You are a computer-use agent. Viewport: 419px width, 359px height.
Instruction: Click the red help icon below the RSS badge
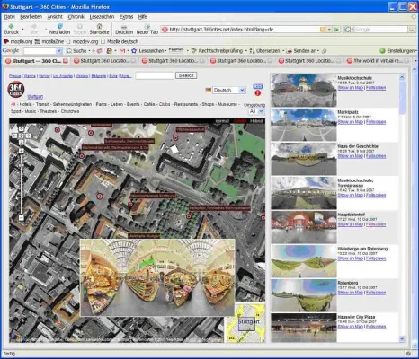pyautogui.click(x=258, y=93)
